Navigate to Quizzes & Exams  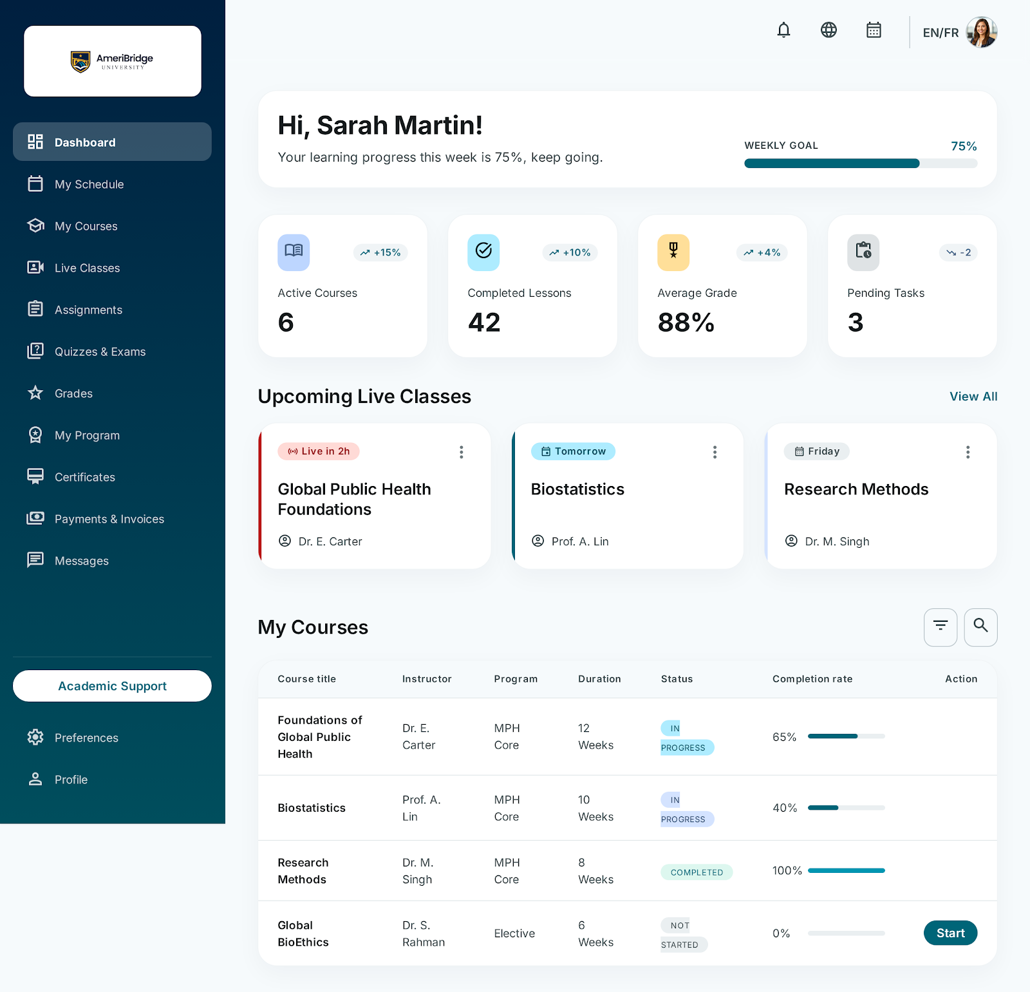coord(112,351)
